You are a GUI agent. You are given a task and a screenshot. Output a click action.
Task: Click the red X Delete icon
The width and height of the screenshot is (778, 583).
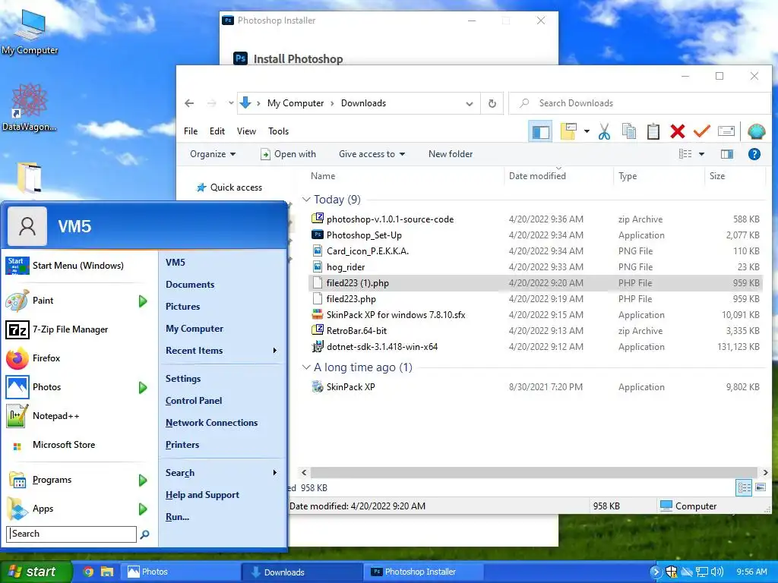[677, 131]
